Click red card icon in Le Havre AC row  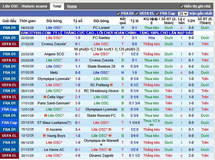[x=110, y=150]
